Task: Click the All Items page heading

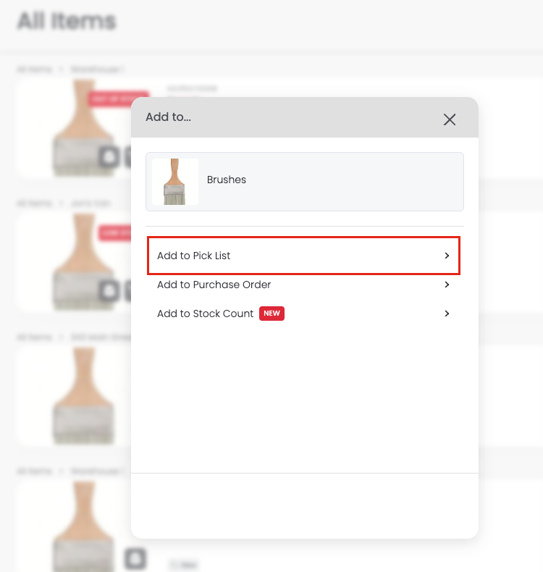Action: [67, 21]
